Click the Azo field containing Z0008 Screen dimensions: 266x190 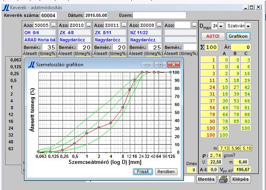tap(147, 25)
